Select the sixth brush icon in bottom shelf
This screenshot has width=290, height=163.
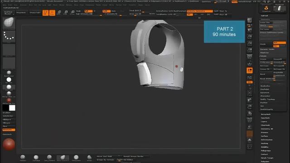89,158
